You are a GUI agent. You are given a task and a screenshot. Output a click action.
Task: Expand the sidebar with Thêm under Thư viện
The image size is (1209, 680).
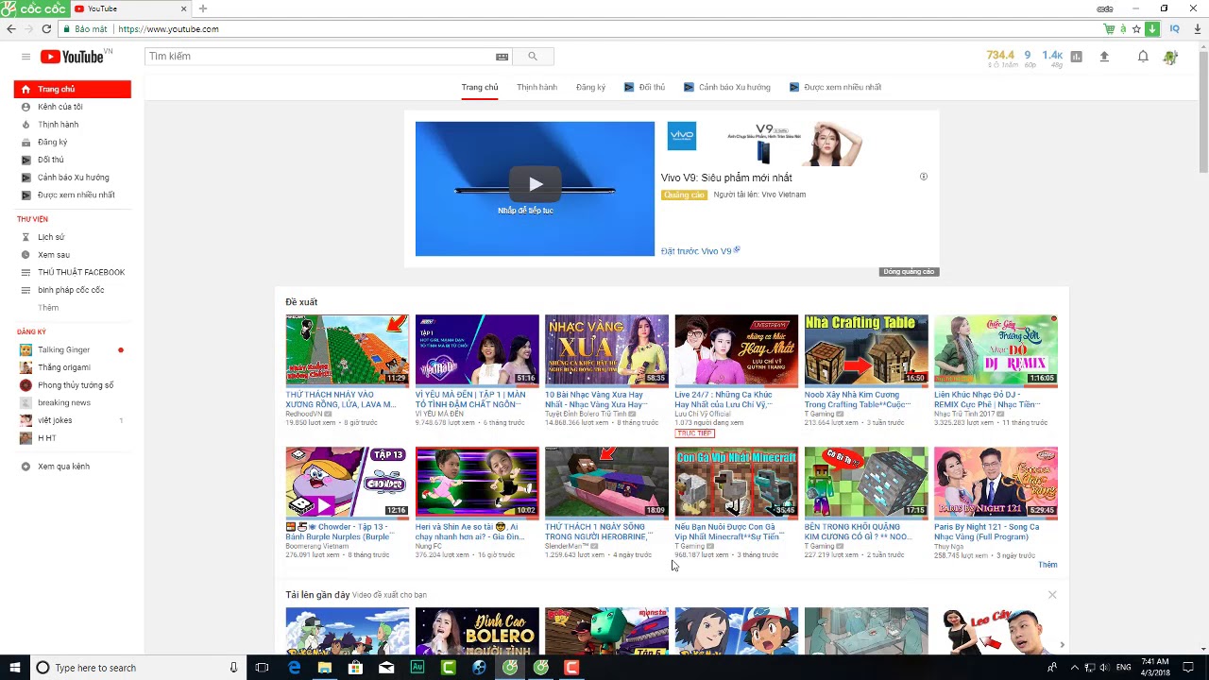click(48, 308)
